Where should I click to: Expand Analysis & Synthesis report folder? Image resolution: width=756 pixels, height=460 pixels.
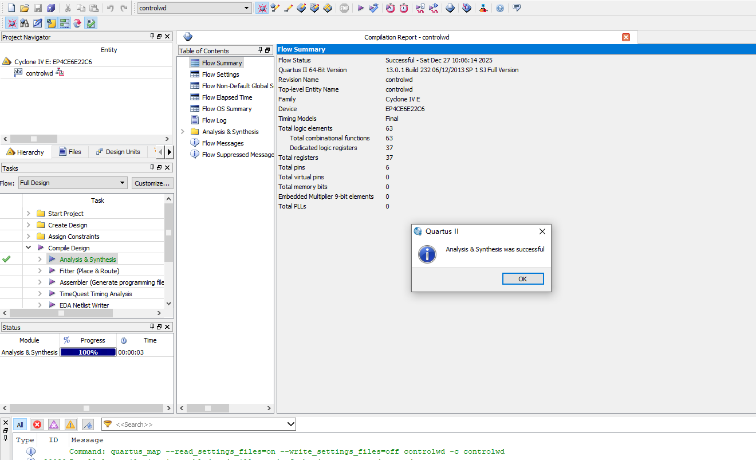coord(183,132)
